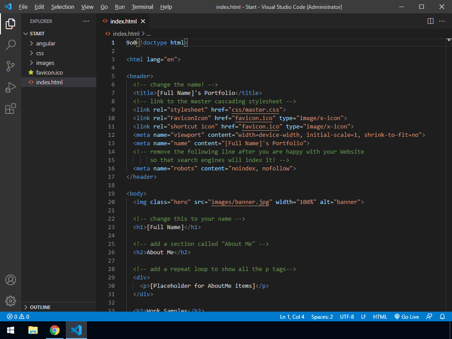
Task: Select the HTML language mode indicator
Action: tap(380, 317)
